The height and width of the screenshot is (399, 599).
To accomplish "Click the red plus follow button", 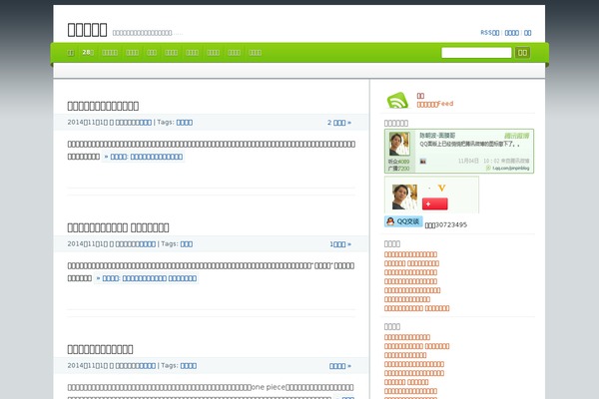I will (434, 203).
